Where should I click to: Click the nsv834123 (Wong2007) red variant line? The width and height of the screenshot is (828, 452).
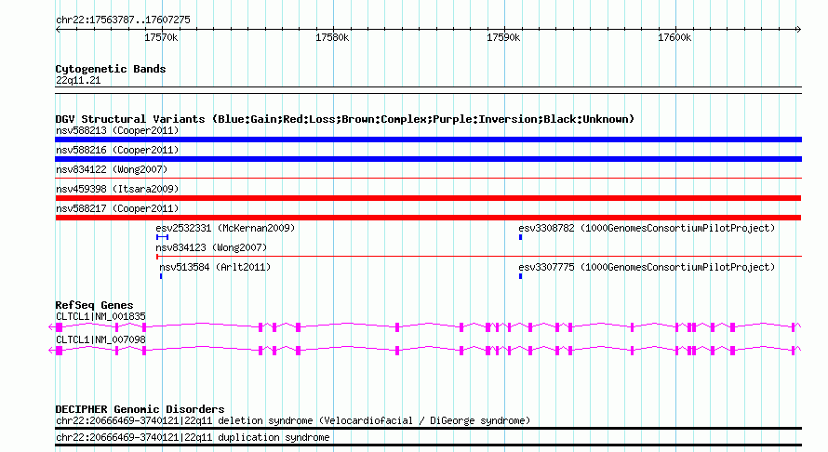[x=479, y=257]
